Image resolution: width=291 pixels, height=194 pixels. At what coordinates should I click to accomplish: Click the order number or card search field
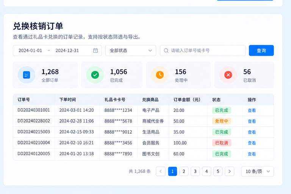203,50
